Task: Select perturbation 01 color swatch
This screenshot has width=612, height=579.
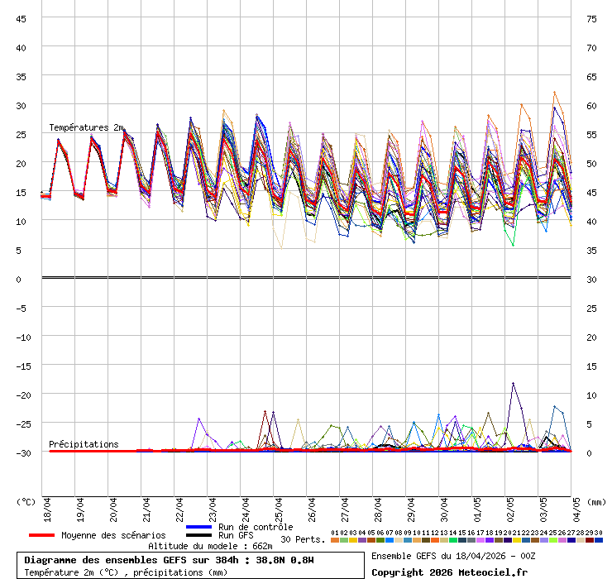Action: [335, 540]
